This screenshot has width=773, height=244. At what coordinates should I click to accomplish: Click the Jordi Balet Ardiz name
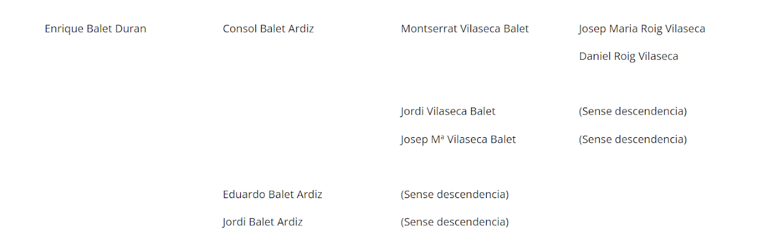pyautogui.click(x=262, y=222)
